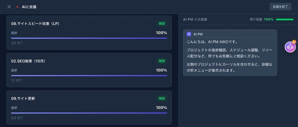This screenshot has width=298, height=127.
Task: Select the 09.サイト更新 project card
Action: pyautogui.click(x=89, y=107)
